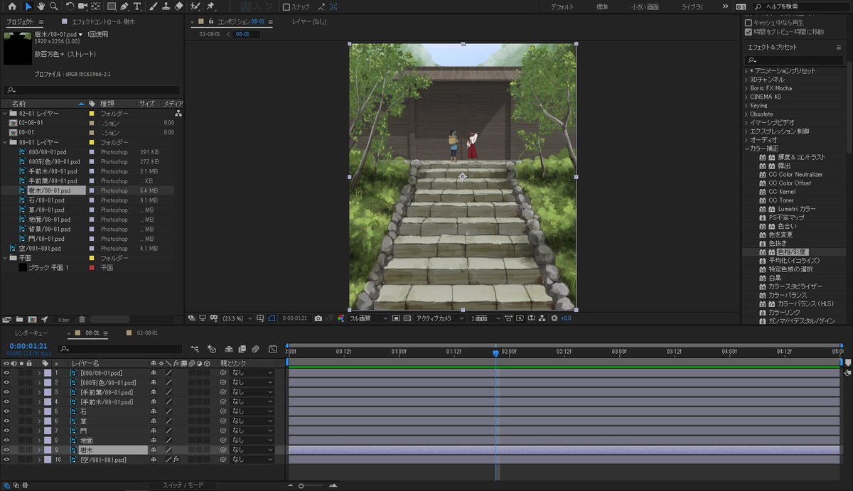Click the 8 bpc color depth button

[x=64, y=319]
